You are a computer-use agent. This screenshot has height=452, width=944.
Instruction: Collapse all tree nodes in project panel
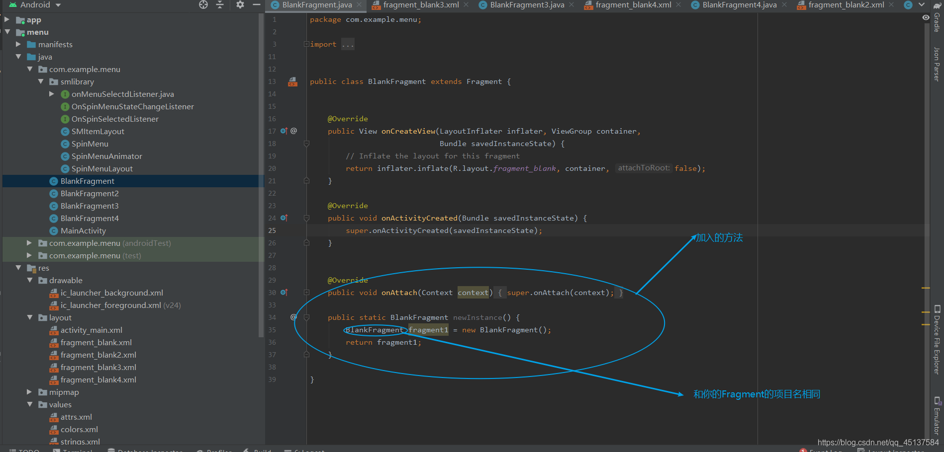220,5
